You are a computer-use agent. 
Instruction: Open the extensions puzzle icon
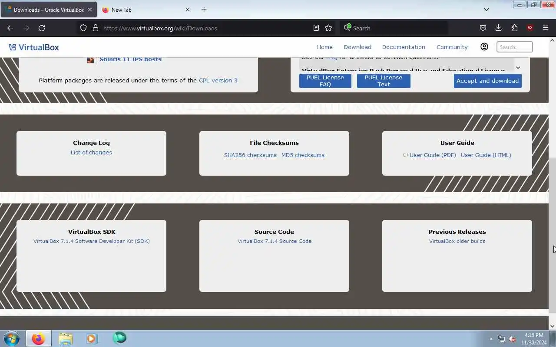(x=514, y=28)
